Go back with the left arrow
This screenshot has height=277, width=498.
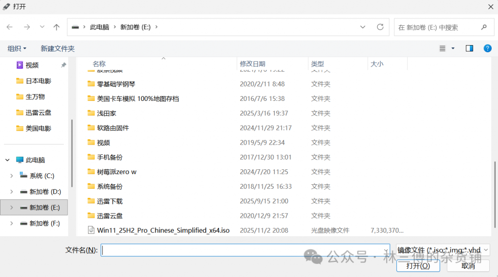pos(10,27)
